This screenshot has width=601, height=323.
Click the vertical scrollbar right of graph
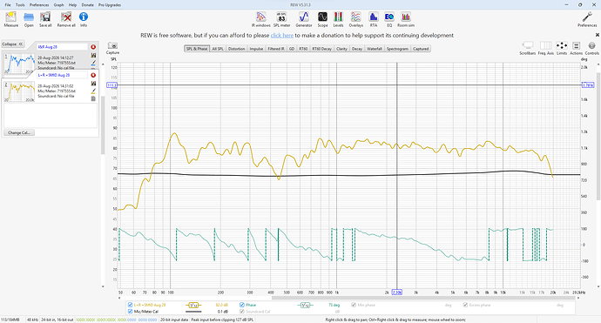point(598,136)
